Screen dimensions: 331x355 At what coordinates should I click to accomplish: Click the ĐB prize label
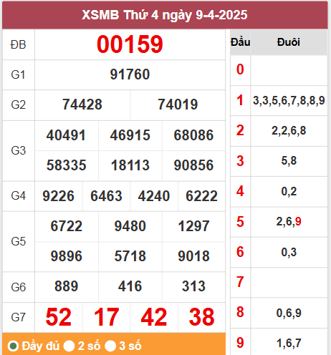(x=19, y=45)
